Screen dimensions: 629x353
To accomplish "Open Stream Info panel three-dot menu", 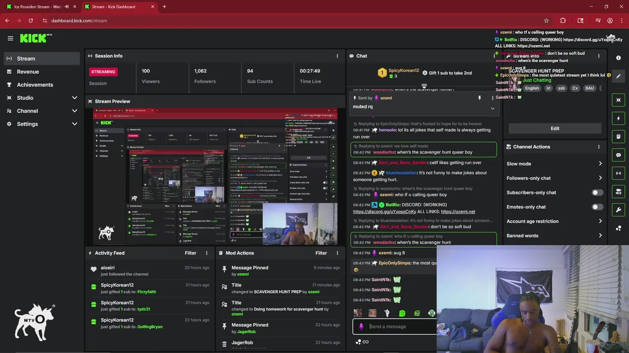I will coord(599,56).
